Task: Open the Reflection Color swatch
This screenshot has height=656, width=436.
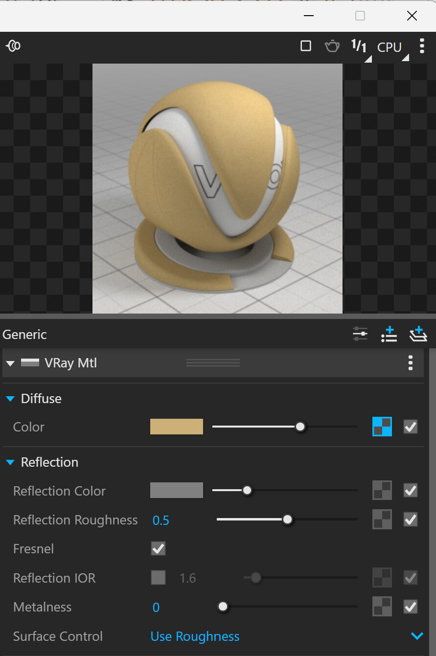Action: 177,490
